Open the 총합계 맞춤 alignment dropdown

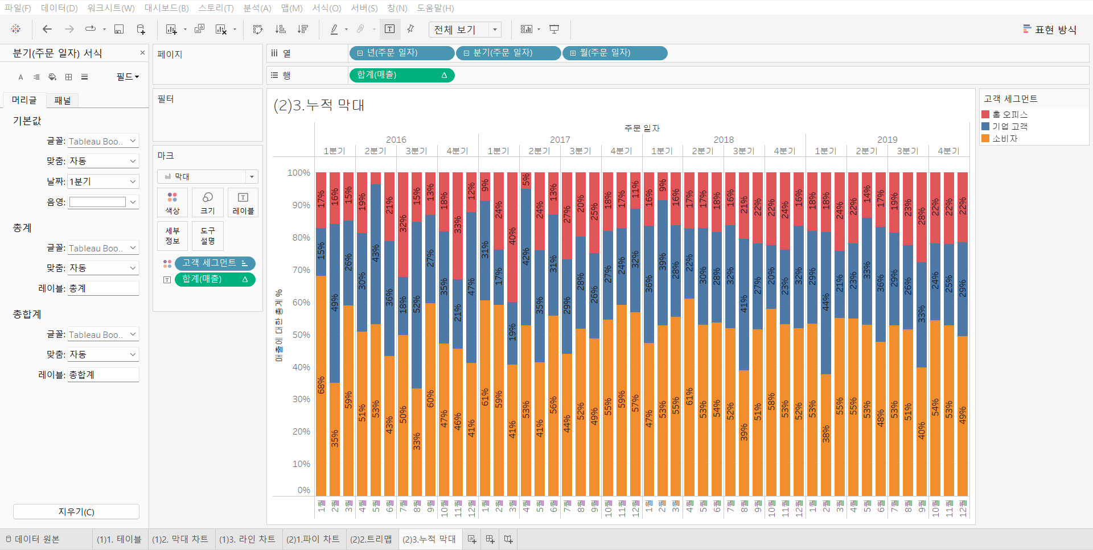pos(103,354)
